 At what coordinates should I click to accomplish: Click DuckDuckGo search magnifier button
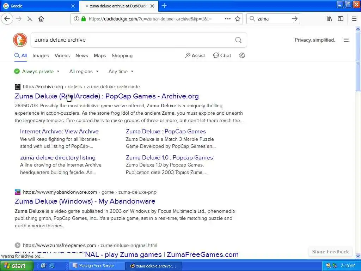coord(238,40)
